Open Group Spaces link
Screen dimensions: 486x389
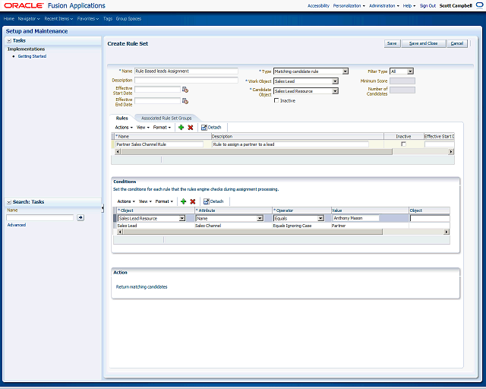click(x=128, y=18)
